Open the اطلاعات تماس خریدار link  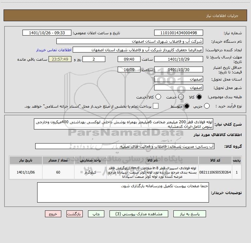(x=54, y=50)
